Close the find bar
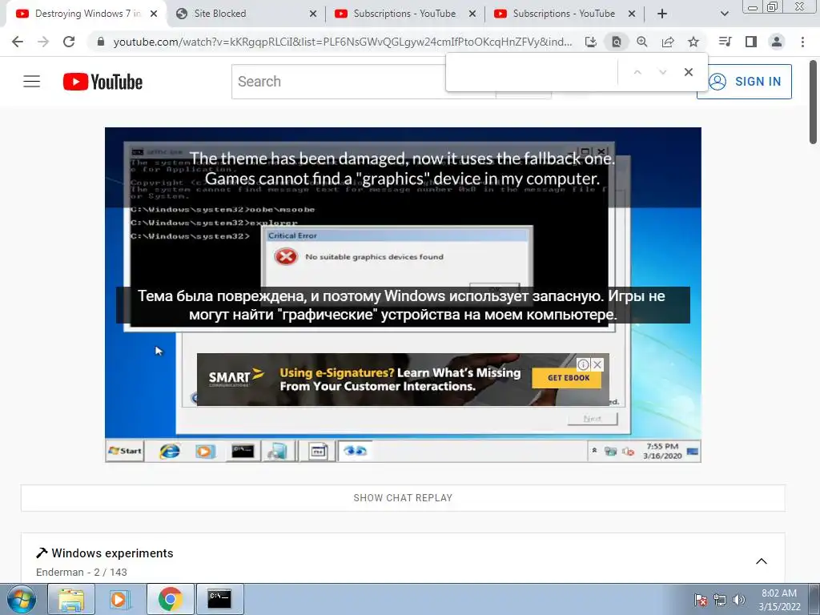Image resolution: width=820 pixels, height=615 pixels. tap(689, 72)
